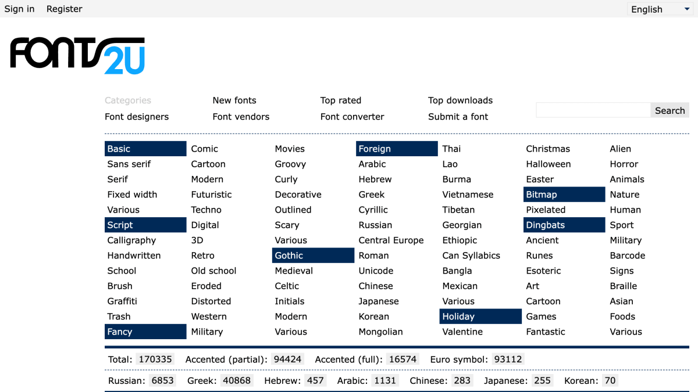Image resolution: width=698 pixels, height=392 pixels.
Task: Click the Total count 170335
Action: (x=155, y=359)
